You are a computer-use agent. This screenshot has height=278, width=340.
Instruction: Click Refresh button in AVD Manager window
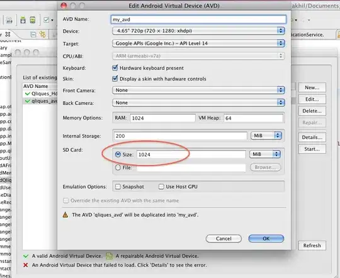(312, 245)
